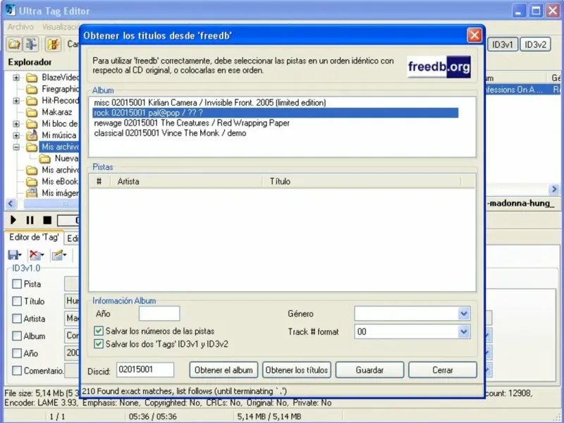Image resolution: width=564 pixels, height=423 pixels.
Task: Toggle the ID3v1 button
Action: (x=503, y=44)
